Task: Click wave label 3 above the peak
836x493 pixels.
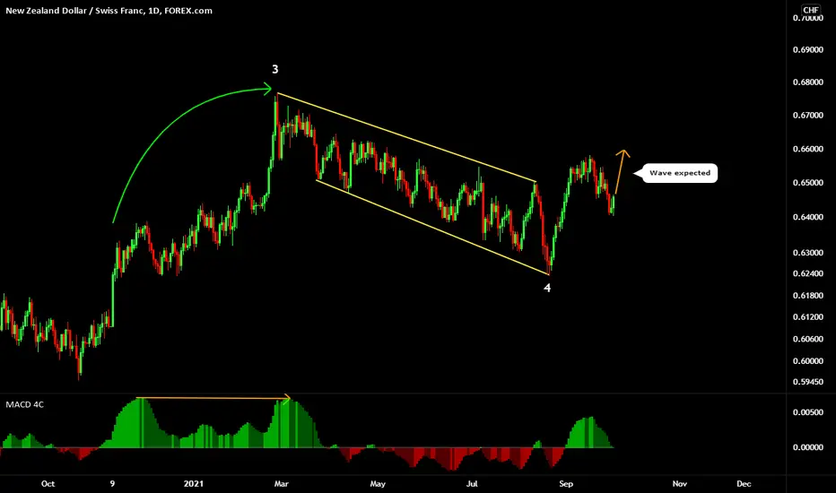Action: 275,69
